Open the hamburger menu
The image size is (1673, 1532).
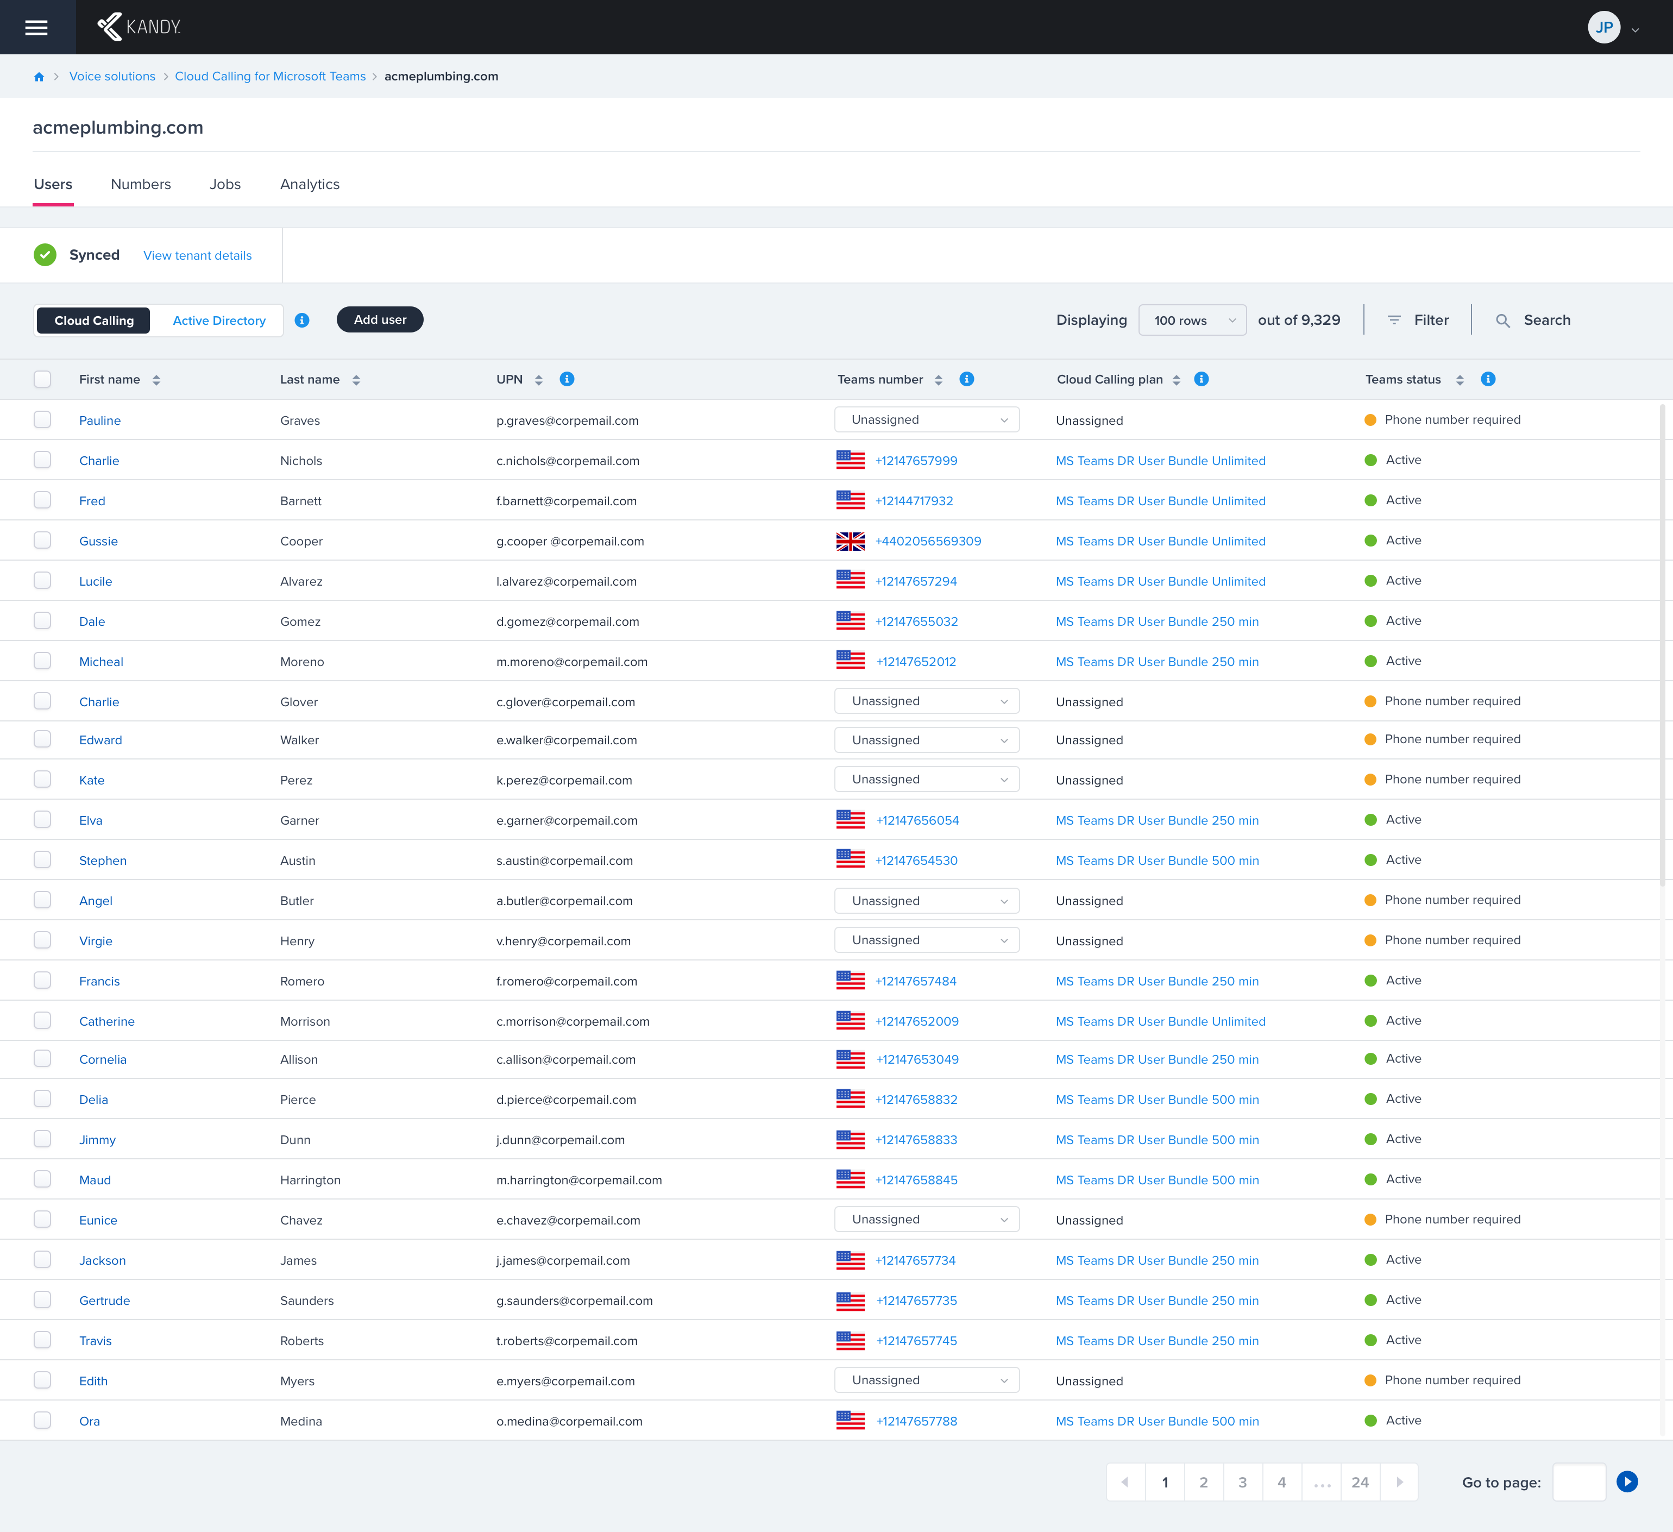pyautogui.click(x=36, y=27)
